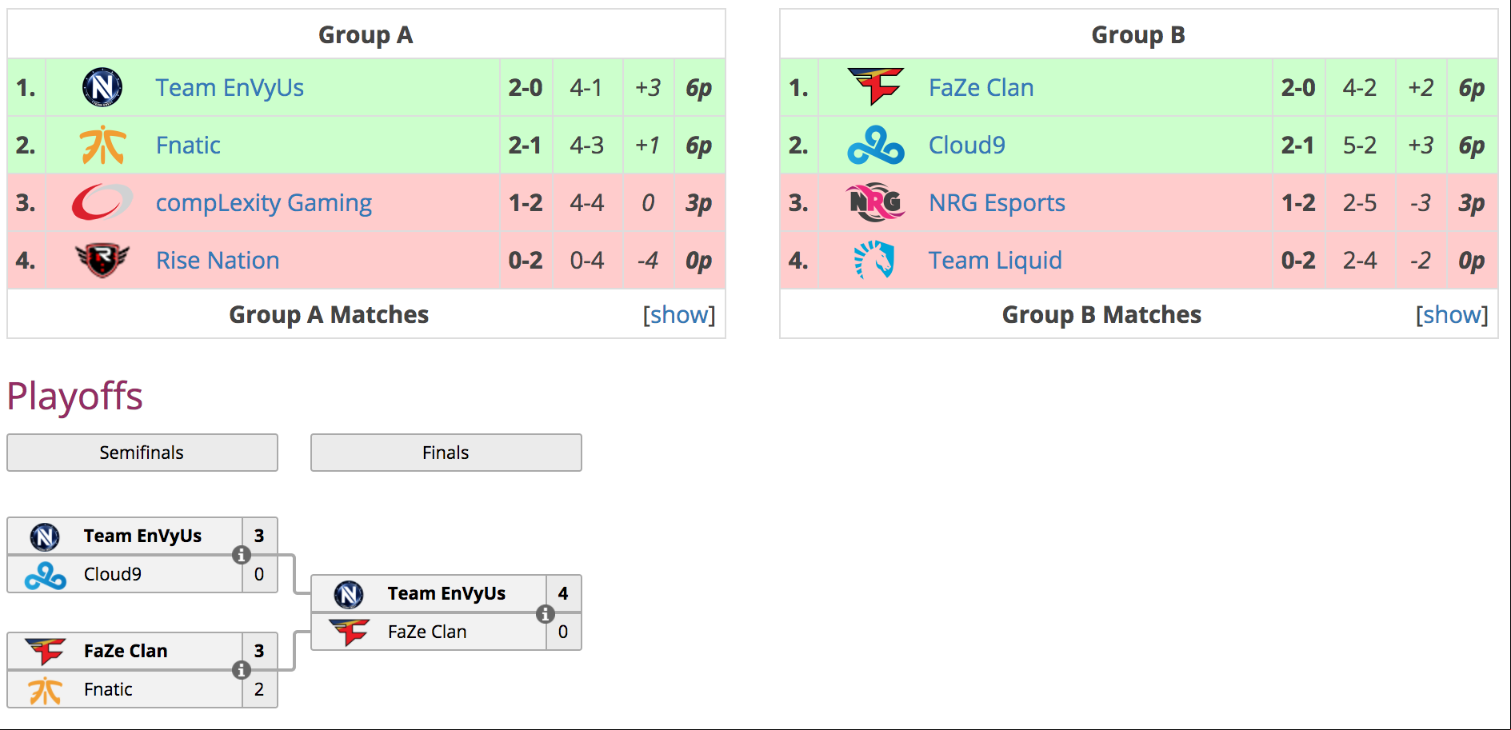Click Team EnVyUs in the Finals bracket
The height and width of the screenshot is (730, 1511).
(x=446, y=593)
